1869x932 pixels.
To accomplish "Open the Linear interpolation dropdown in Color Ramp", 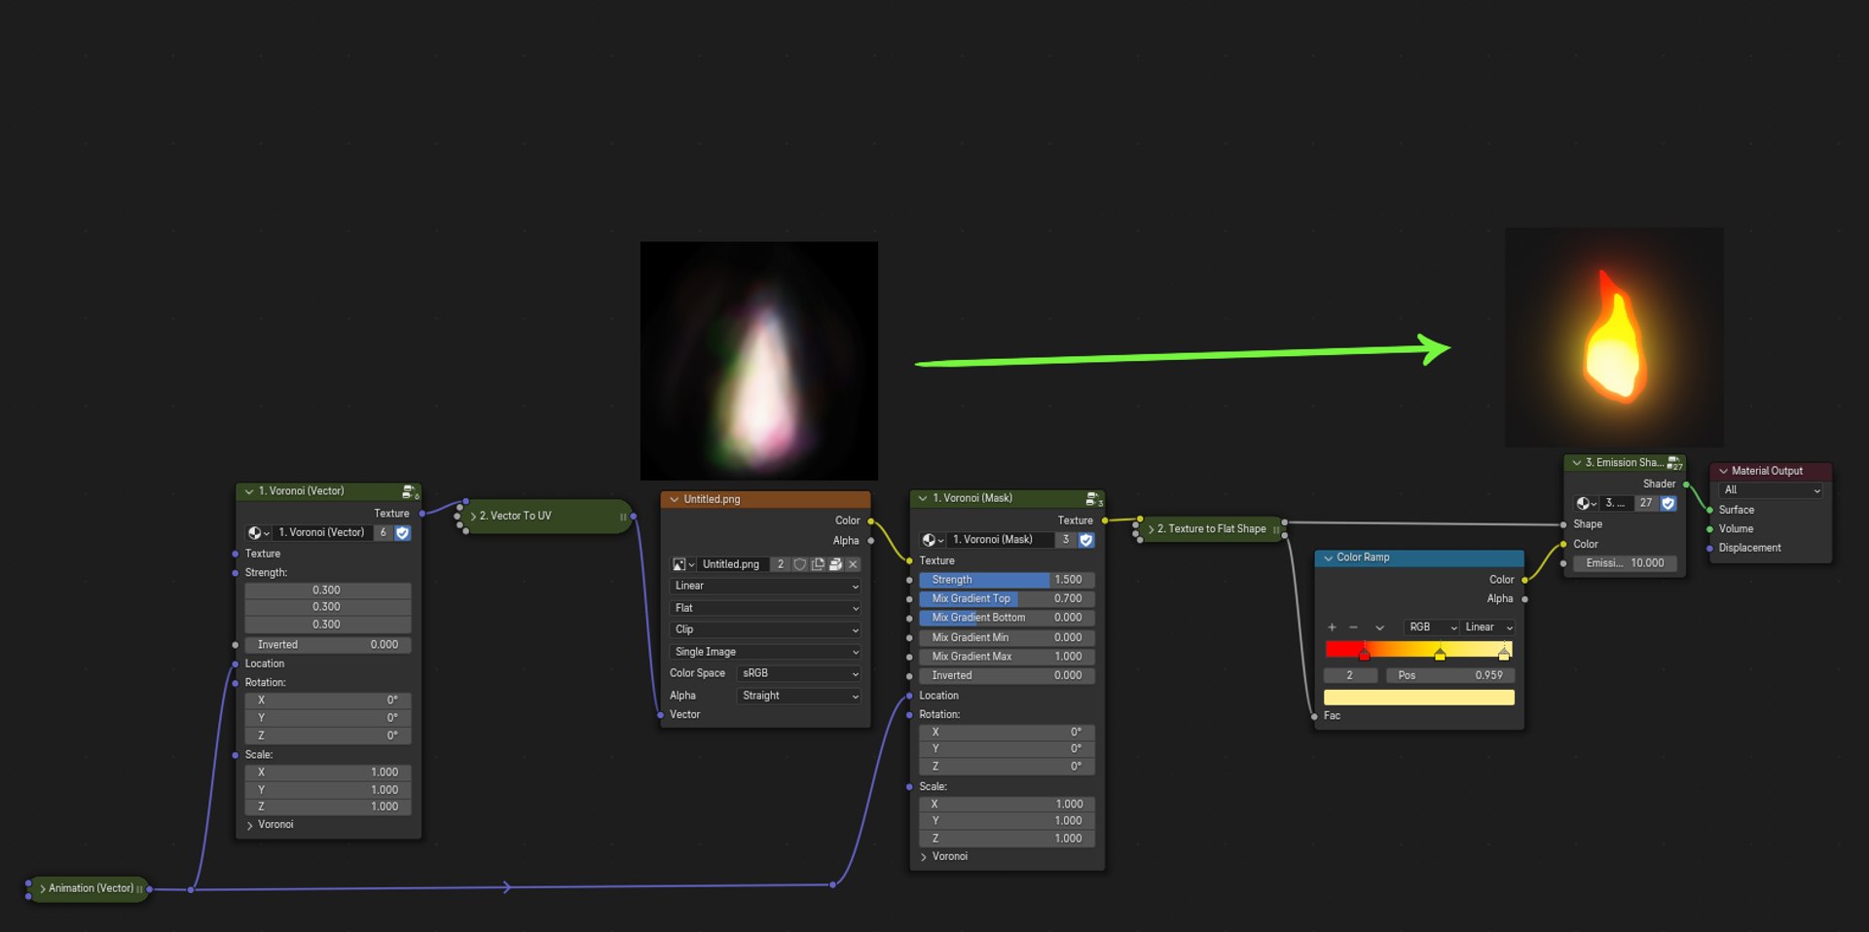I will click(1487, 627).
